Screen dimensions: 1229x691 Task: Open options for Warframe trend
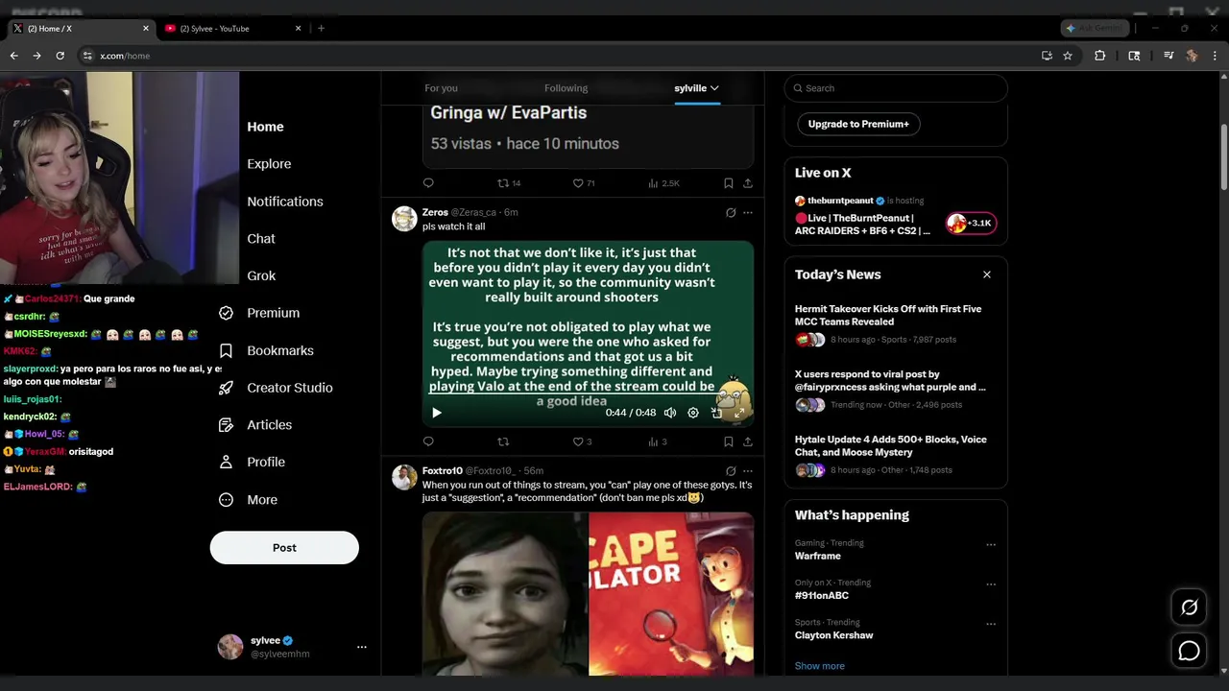[991, 545]
